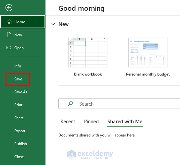Screen dimensions: 180x165
Task: Click the magnifying glass search icon
Action: (x=70, y=104)
